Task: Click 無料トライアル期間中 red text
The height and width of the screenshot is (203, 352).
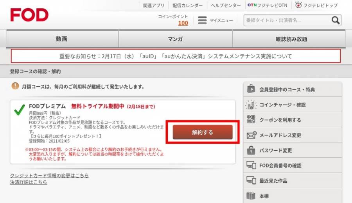Action: [x=98, y=106]
